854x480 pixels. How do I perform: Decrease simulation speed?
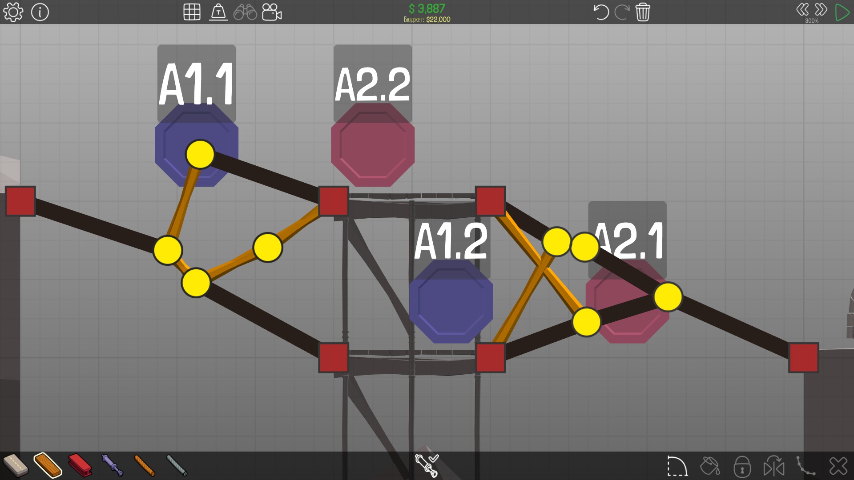pyautogui.click(x=802, y=10)
